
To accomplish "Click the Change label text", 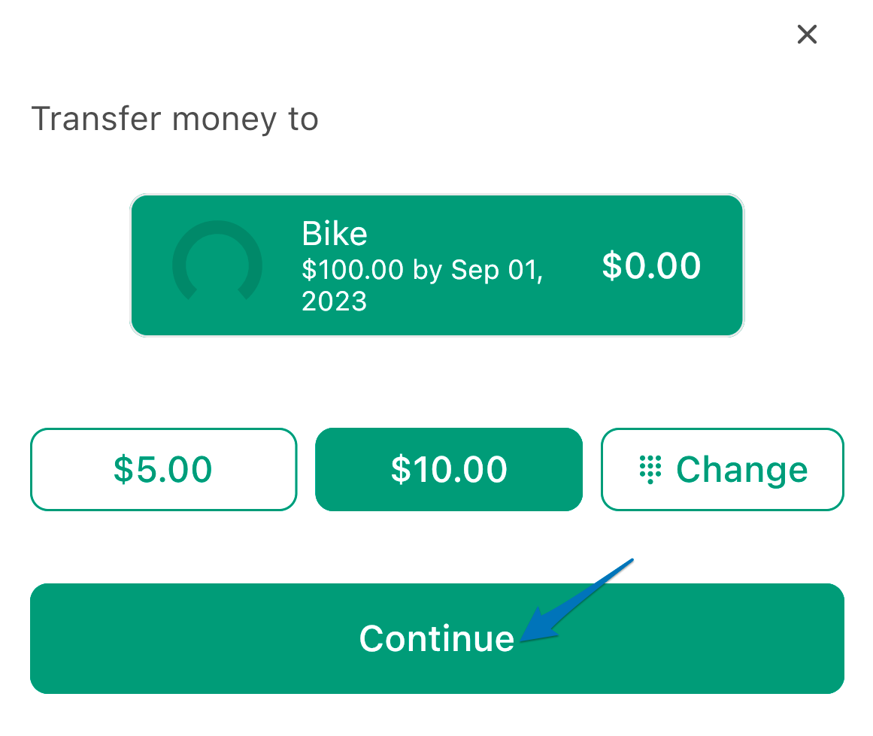I will [741, 470].
